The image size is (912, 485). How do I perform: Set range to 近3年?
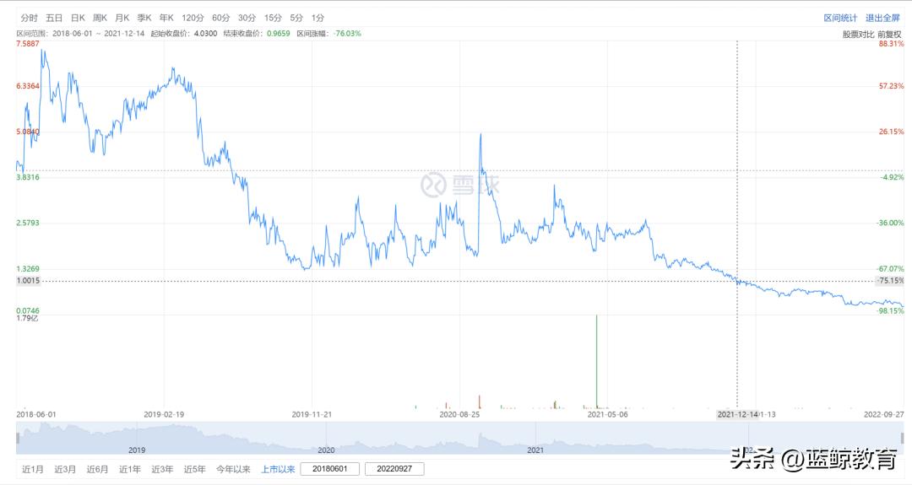162,469
